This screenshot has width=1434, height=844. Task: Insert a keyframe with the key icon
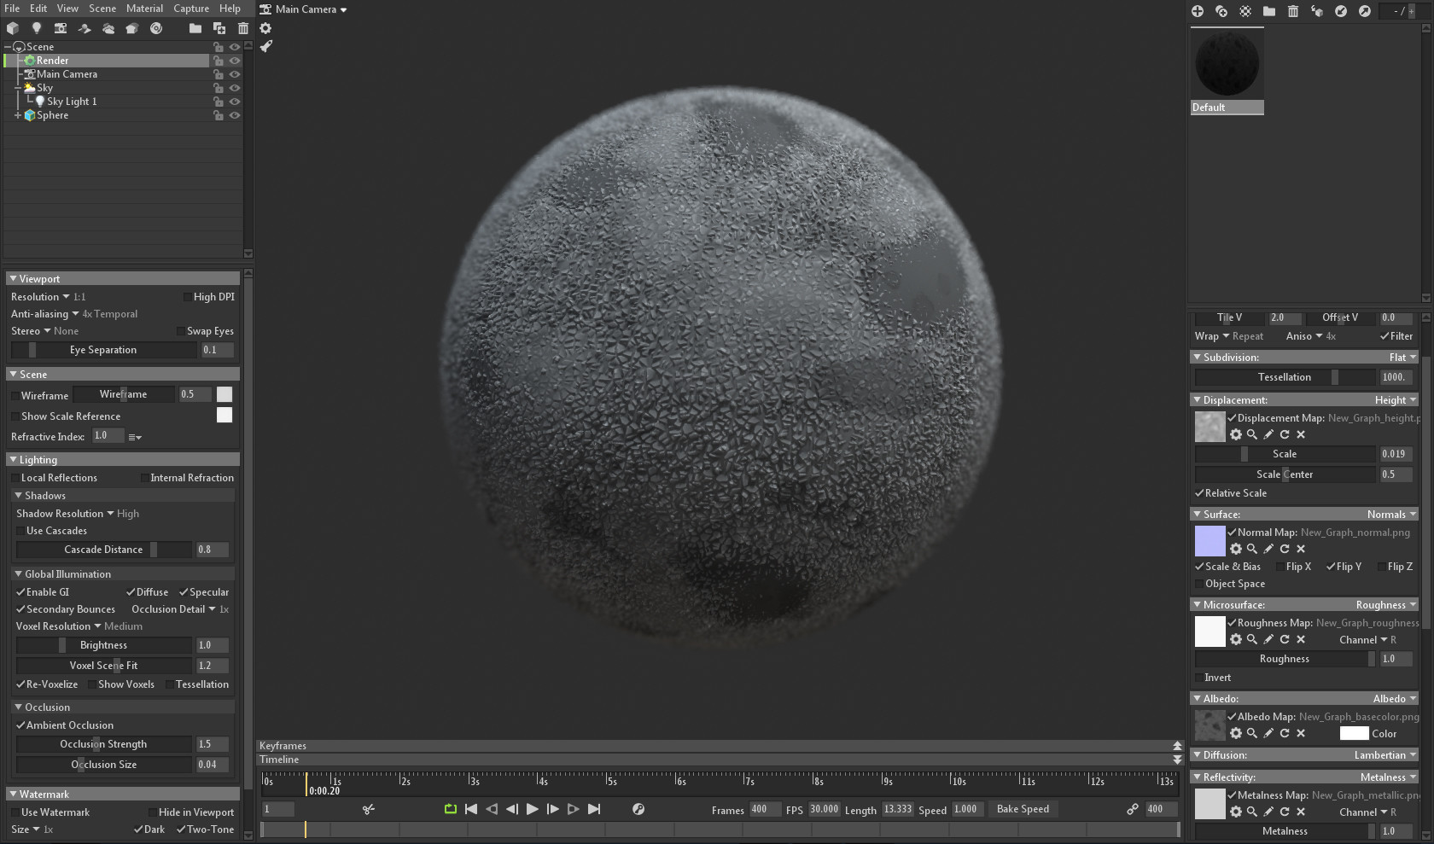click(638, 809)
